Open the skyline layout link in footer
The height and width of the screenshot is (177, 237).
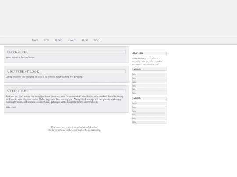(81, 130)
